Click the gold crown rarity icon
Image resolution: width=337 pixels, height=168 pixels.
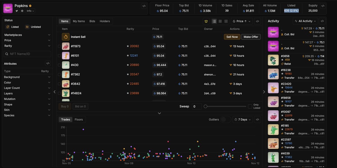click(206, 21)
